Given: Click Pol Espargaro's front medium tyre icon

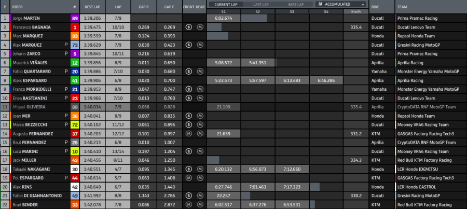Looking at the screenshot, I should 188,178.
